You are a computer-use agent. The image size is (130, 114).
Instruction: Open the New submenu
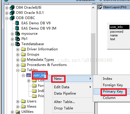tap(69, 79)
